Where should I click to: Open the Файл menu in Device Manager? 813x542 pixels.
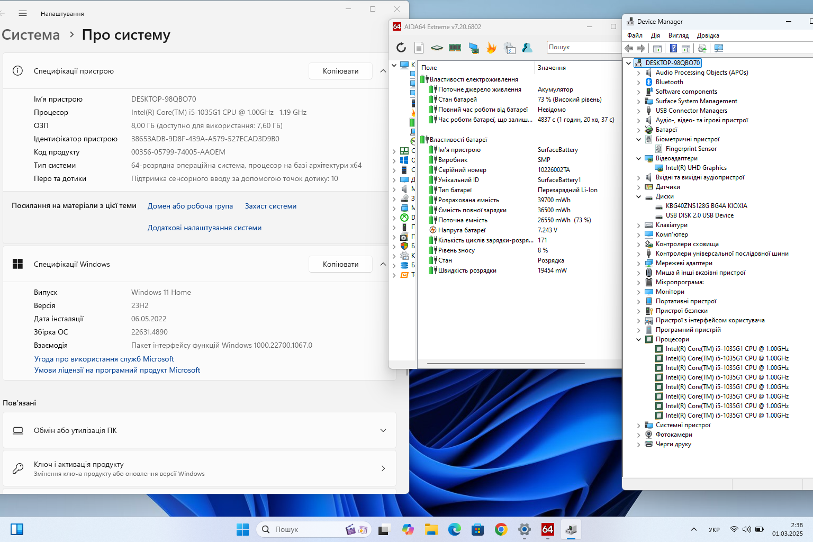pyautogui.click(x=635, y=35)
